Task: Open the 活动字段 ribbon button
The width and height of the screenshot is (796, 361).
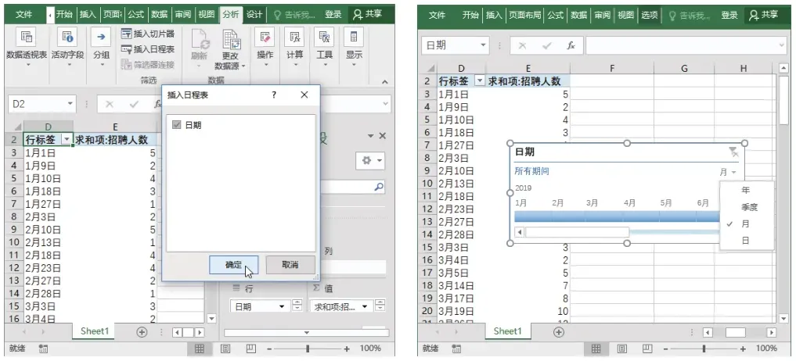Action: point(67,38)
